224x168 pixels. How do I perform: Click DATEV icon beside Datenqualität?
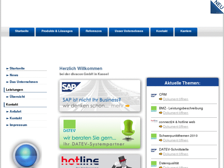(154, 164)
